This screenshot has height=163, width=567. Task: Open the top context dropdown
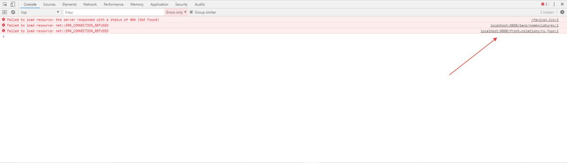pos(40,12)
